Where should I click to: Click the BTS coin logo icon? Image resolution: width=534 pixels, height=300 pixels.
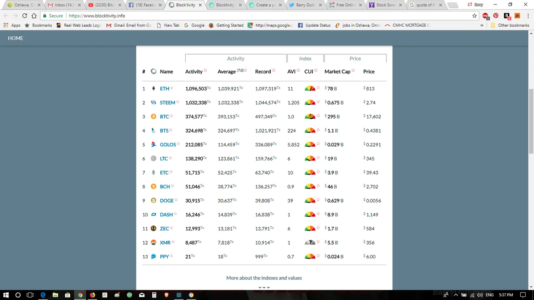coord(154,130)
